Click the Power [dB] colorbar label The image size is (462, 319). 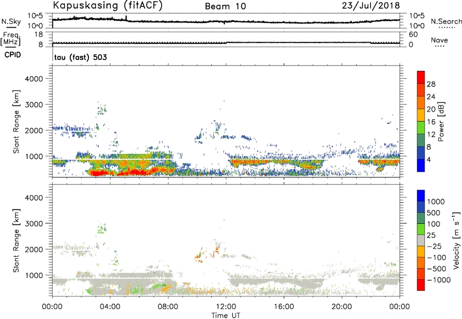[441, 121]
